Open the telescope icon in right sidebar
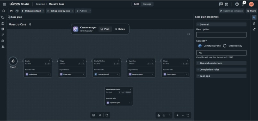258x121 pixels. tap(254, 29)
